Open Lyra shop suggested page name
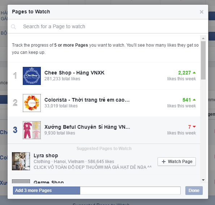 46,155
